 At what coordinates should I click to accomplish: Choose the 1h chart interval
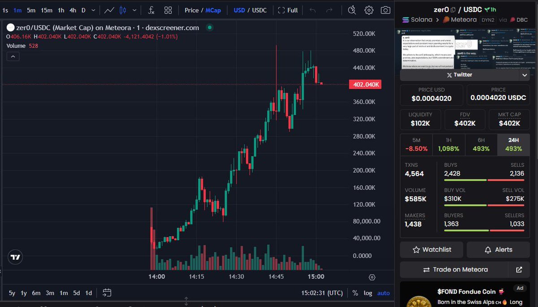(x=61, y=10)
